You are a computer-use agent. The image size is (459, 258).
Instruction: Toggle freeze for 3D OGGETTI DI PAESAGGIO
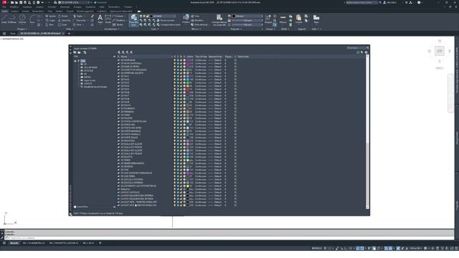tap(178, 70)
